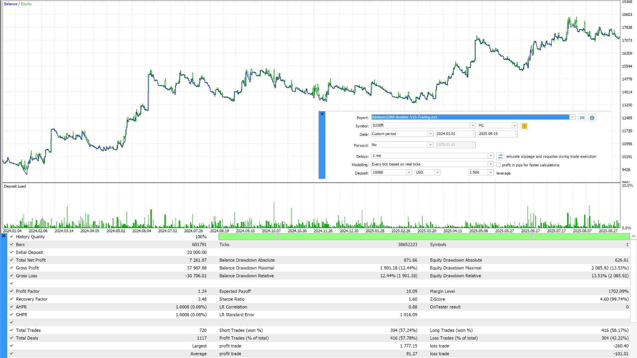Image resolution: width=637 pixels, height=358 pixels.
Task: Close the strategy tester settings panel
Action: 322,114
